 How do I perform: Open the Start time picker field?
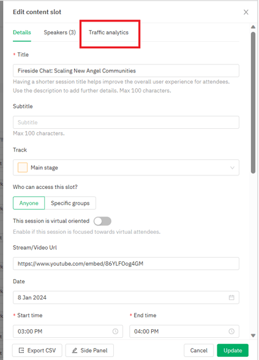pyautogui.click(x=68, y=331)
